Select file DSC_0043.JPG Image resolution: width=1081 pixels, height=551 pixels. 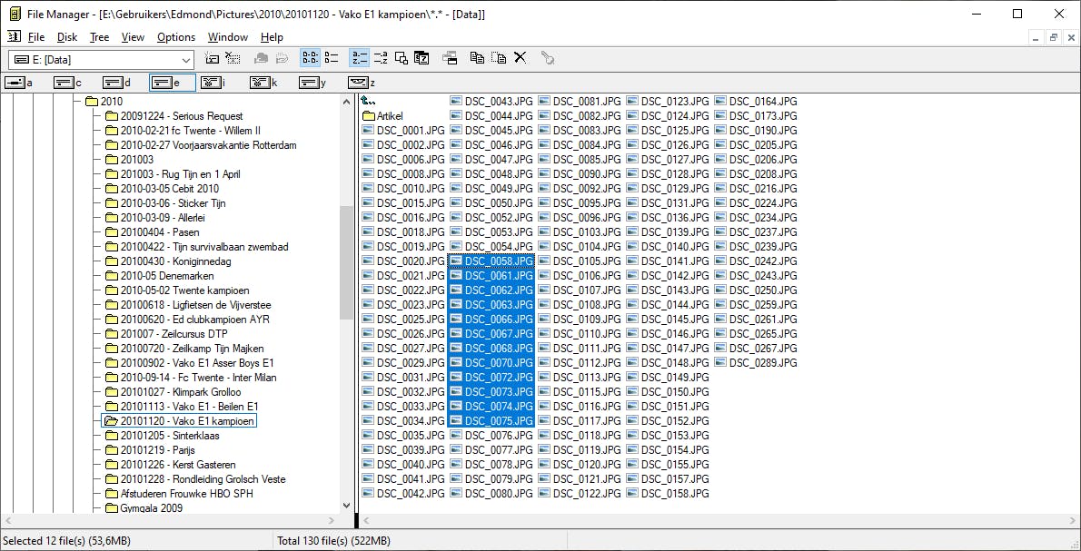click(x=491, y=102)
